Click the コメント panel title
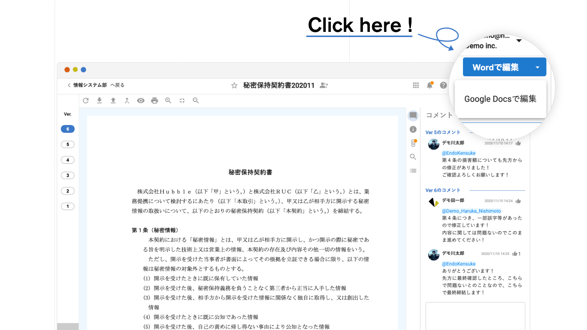587x330 pixels. pos(439,115)
